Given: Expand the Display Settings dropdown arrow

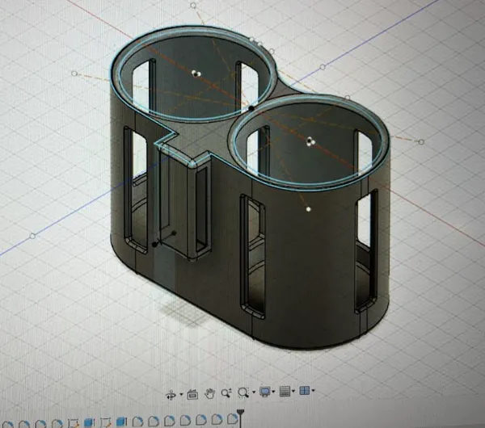Looking at the screenshot, I should [273, 392].
